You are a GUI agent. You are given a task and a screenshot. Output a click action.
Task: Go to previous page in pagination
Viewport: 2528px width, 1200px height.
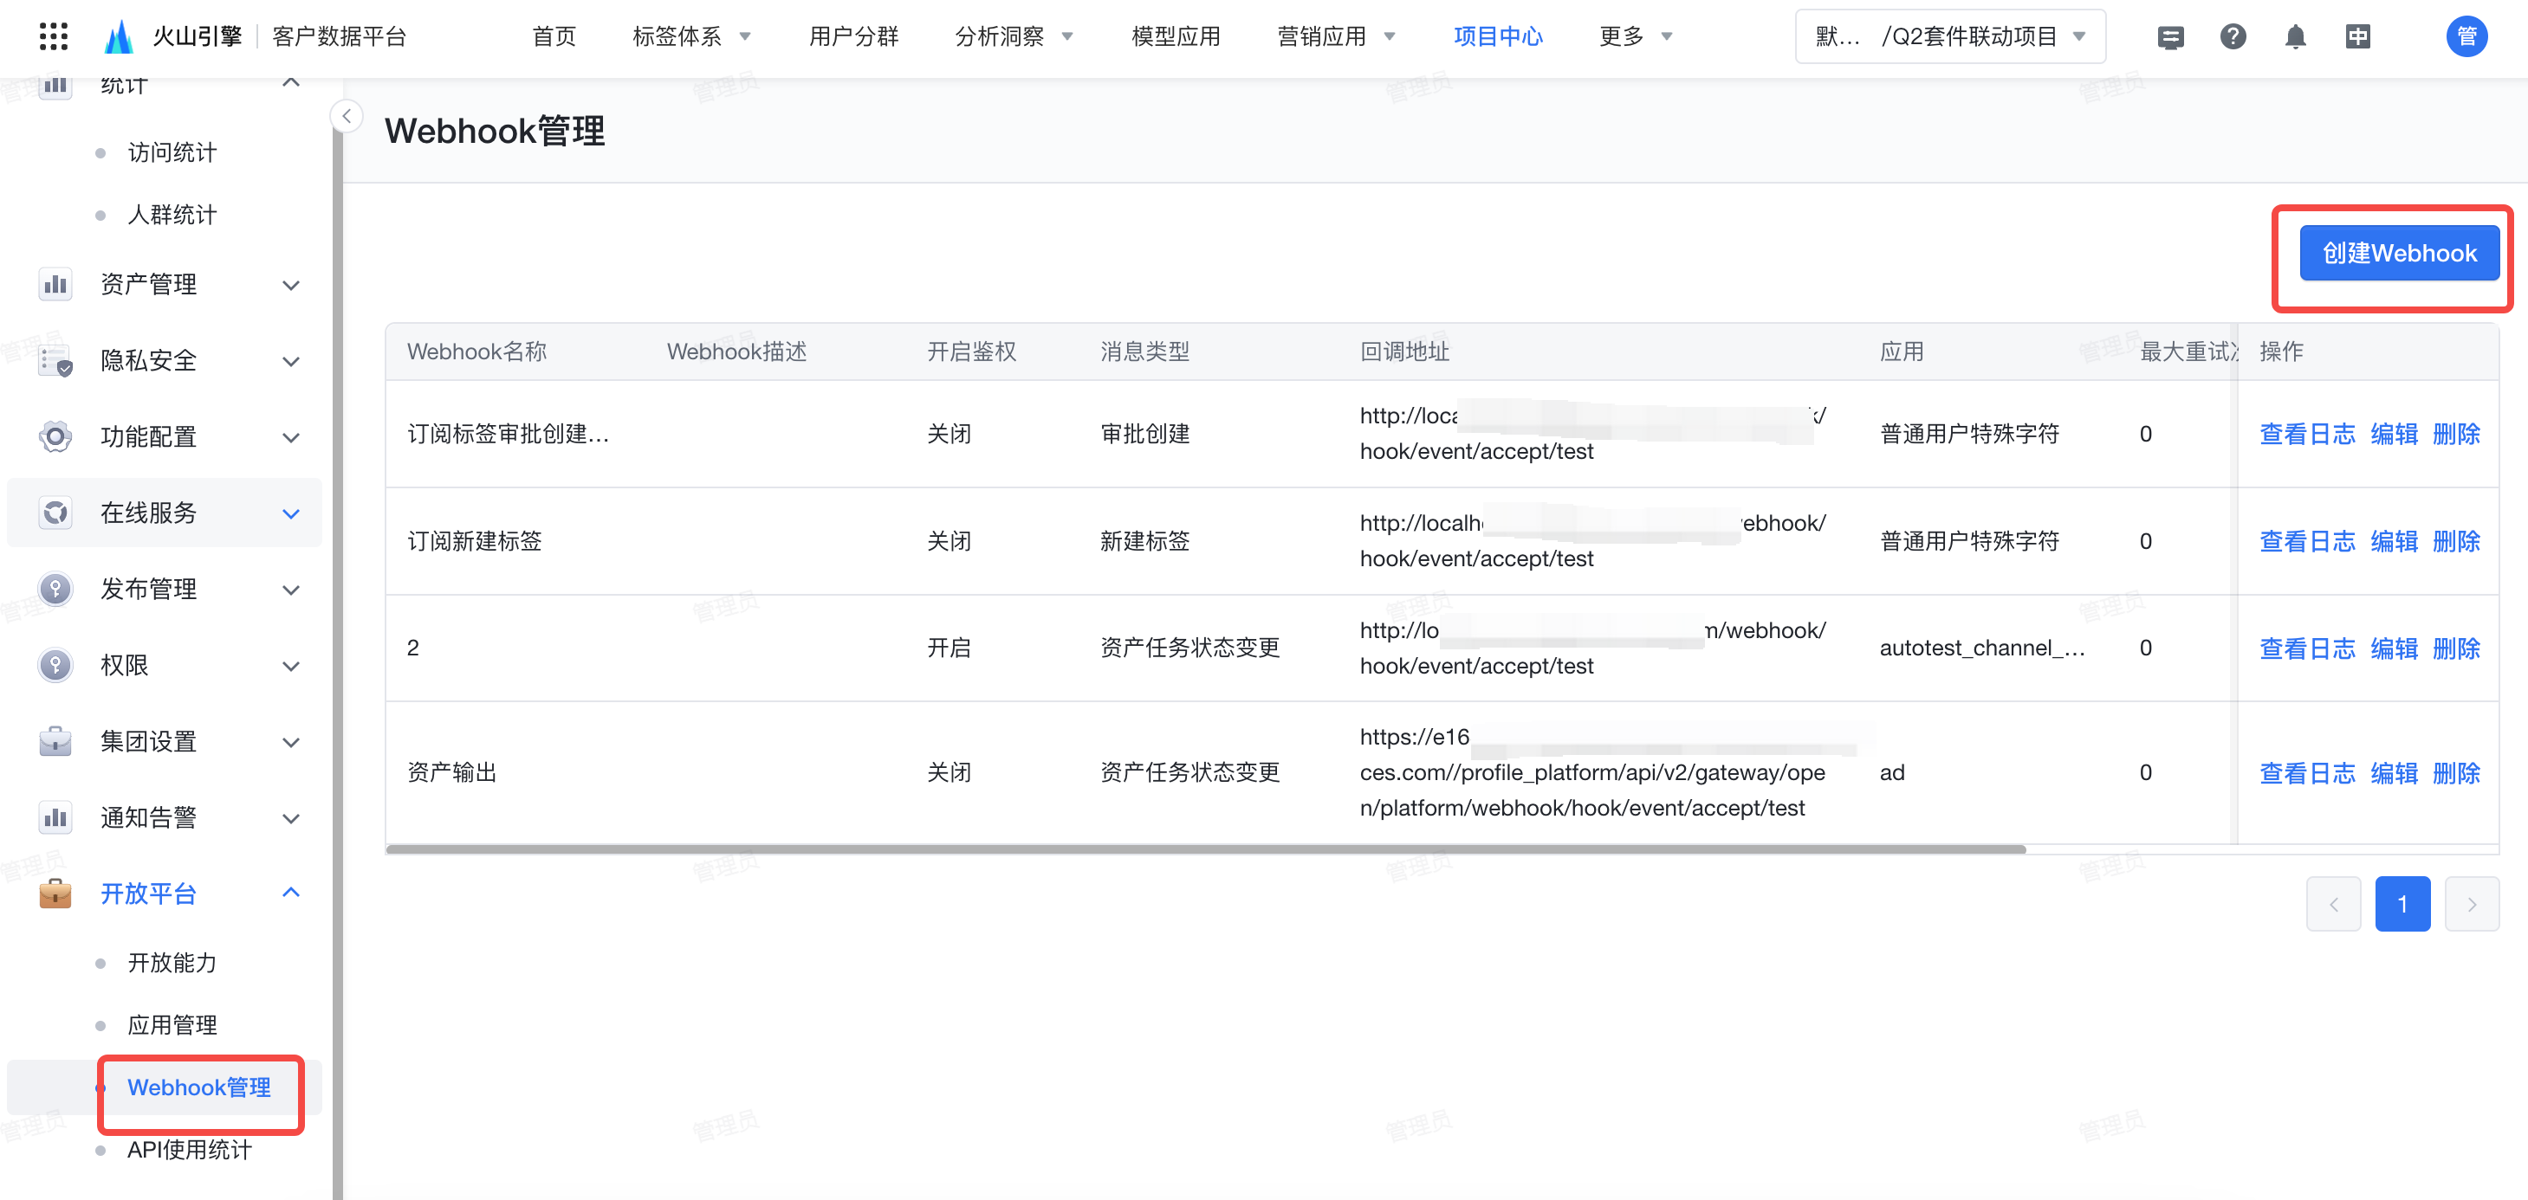[x=2333, y=904]
